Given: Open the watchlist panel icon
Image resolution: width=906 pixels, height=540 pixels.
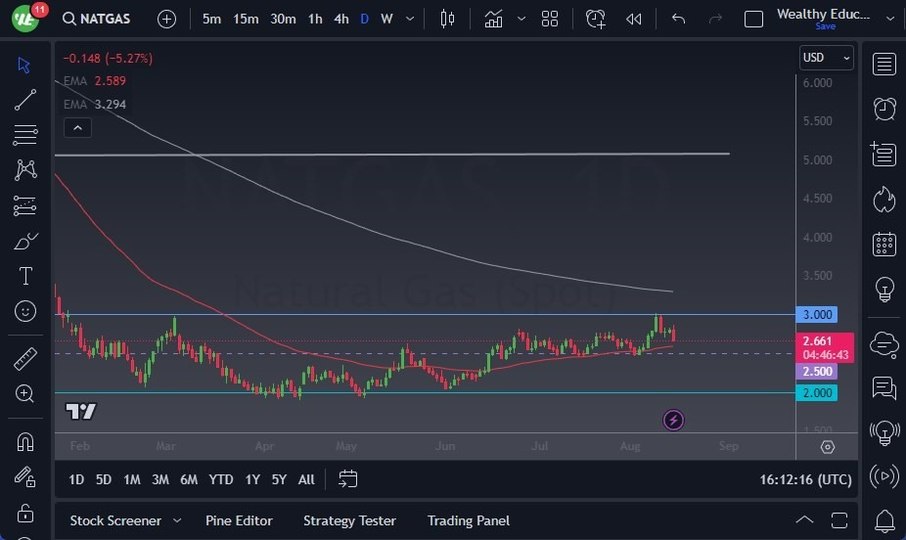Looking at the screenshot, I should pyautogui.click(x=884, y=65).
